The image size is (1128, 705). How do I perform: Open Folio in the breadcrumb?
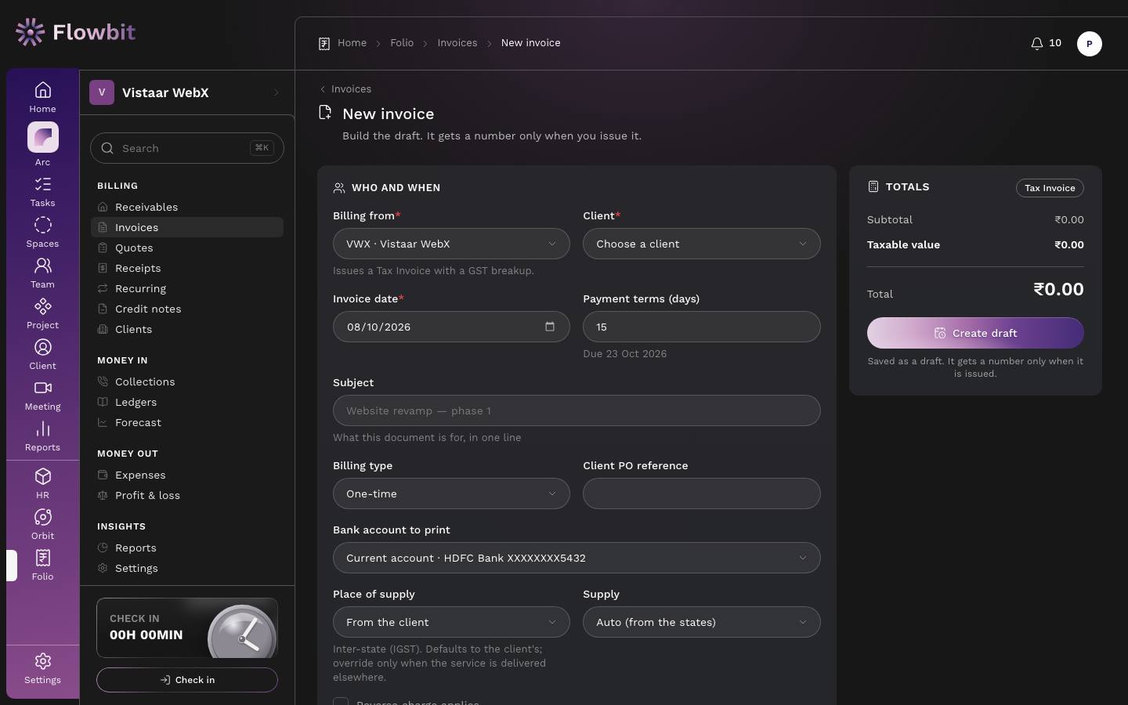pos(402,43)
